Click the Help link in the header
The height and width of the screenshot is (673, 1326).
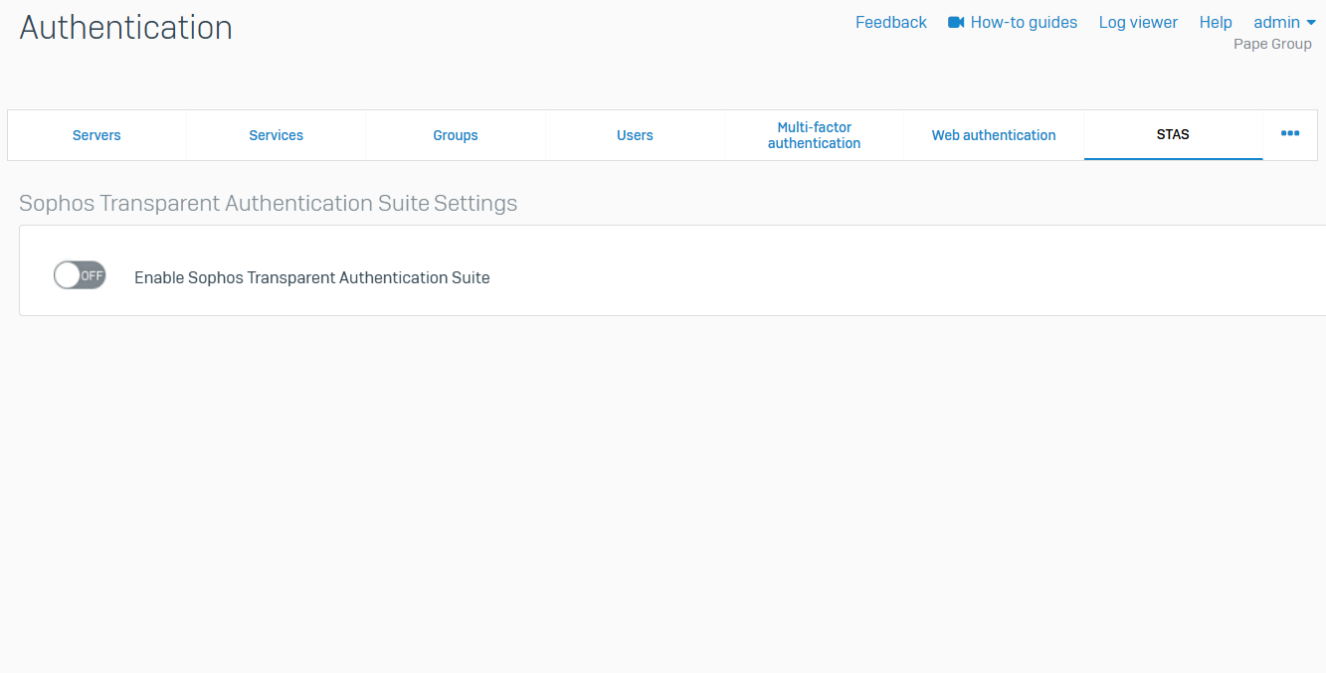tap(1216, 22)
